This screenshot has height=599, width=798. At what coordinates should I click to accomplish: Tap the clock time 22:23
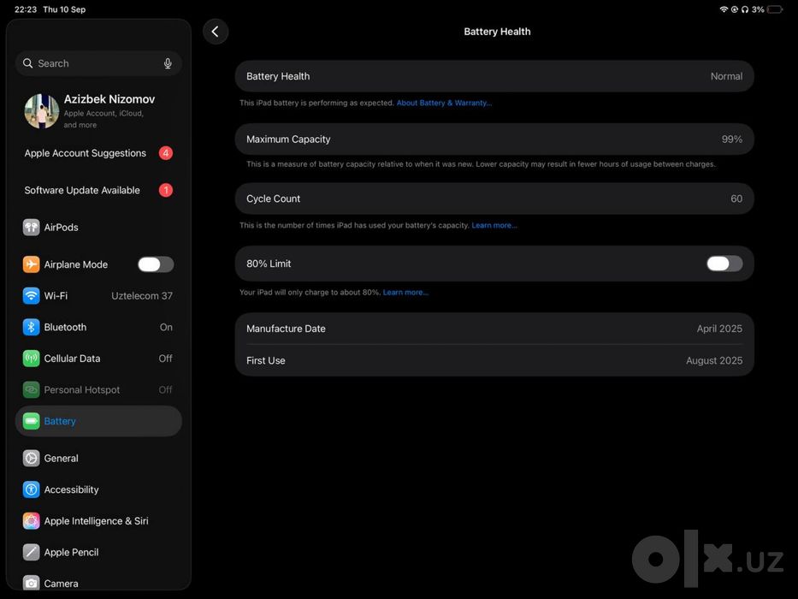click(x=26, y=9)
